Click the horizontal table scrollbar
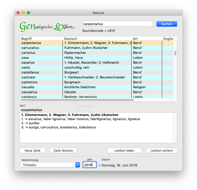The width and height of the screenshot is (197, 190). point(77,100)
